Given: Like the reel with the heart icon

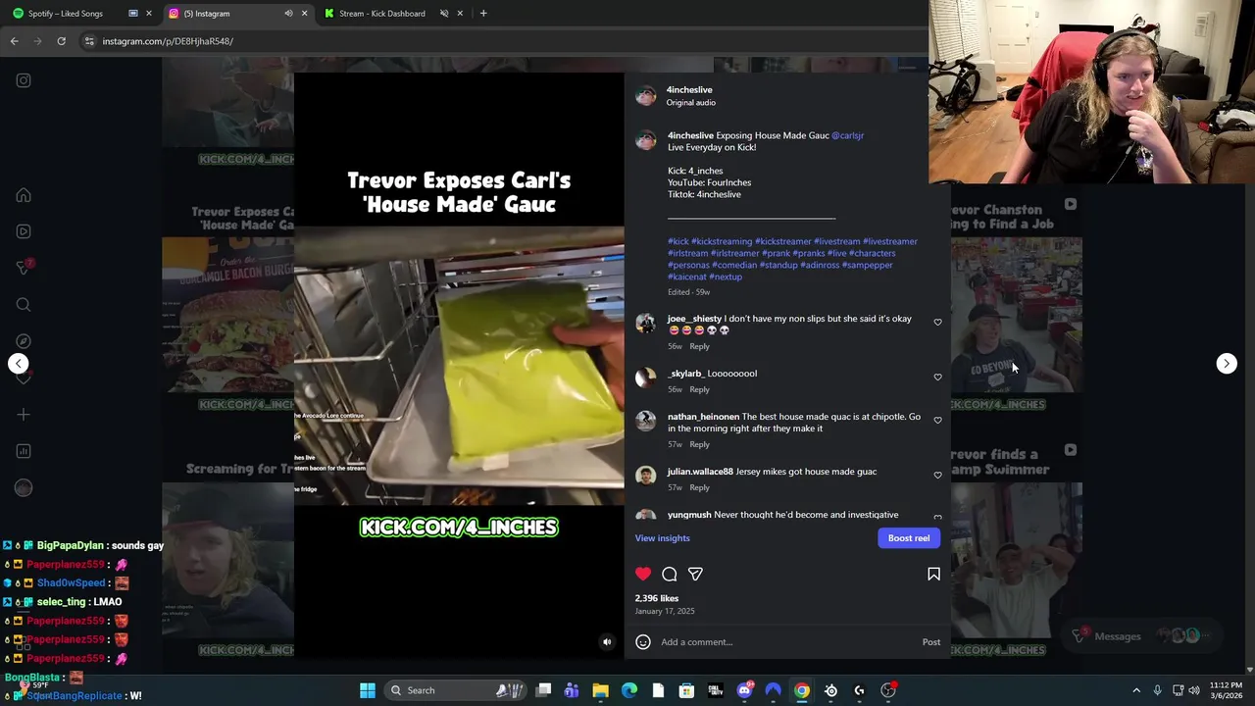Looking at the screenshot, I should [643, 574].
